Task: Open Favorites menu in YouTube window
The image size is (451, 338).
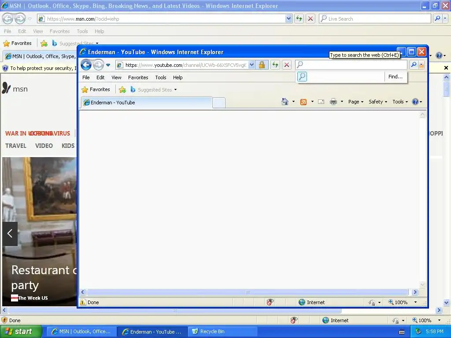Action: (138, 77)
